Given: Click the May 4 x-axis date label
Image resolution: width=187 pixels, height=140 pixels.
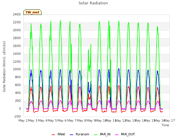Looking at the screenshot, I should [43, 120].
